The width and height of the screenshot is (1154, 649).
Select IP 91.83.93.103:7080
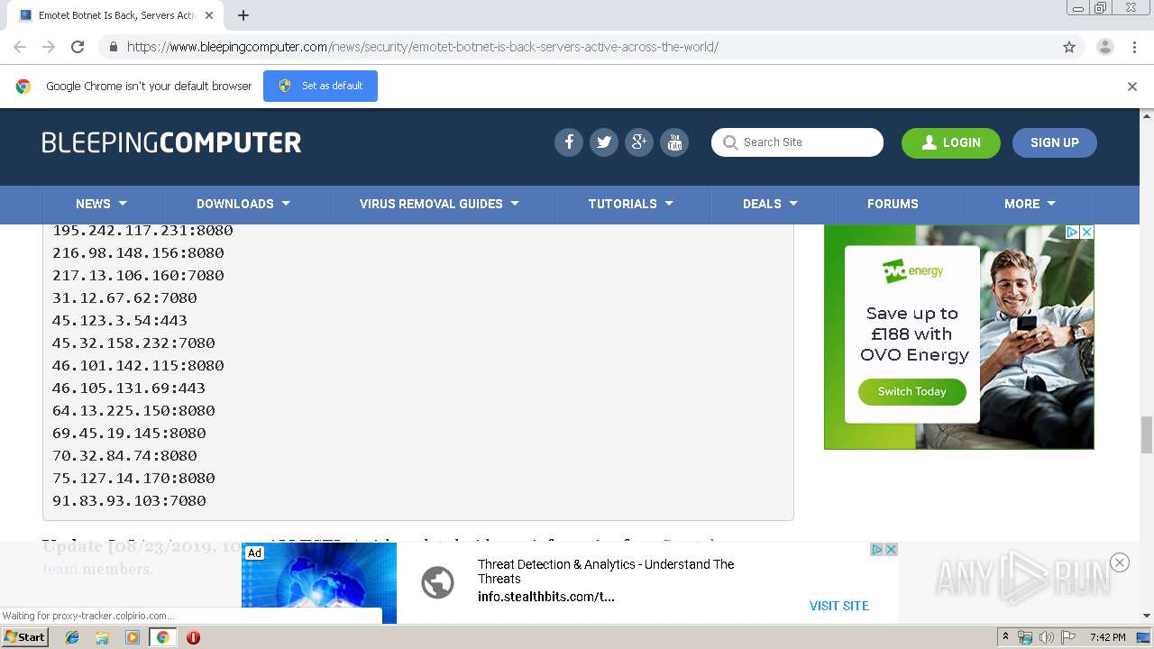(129, 501)
